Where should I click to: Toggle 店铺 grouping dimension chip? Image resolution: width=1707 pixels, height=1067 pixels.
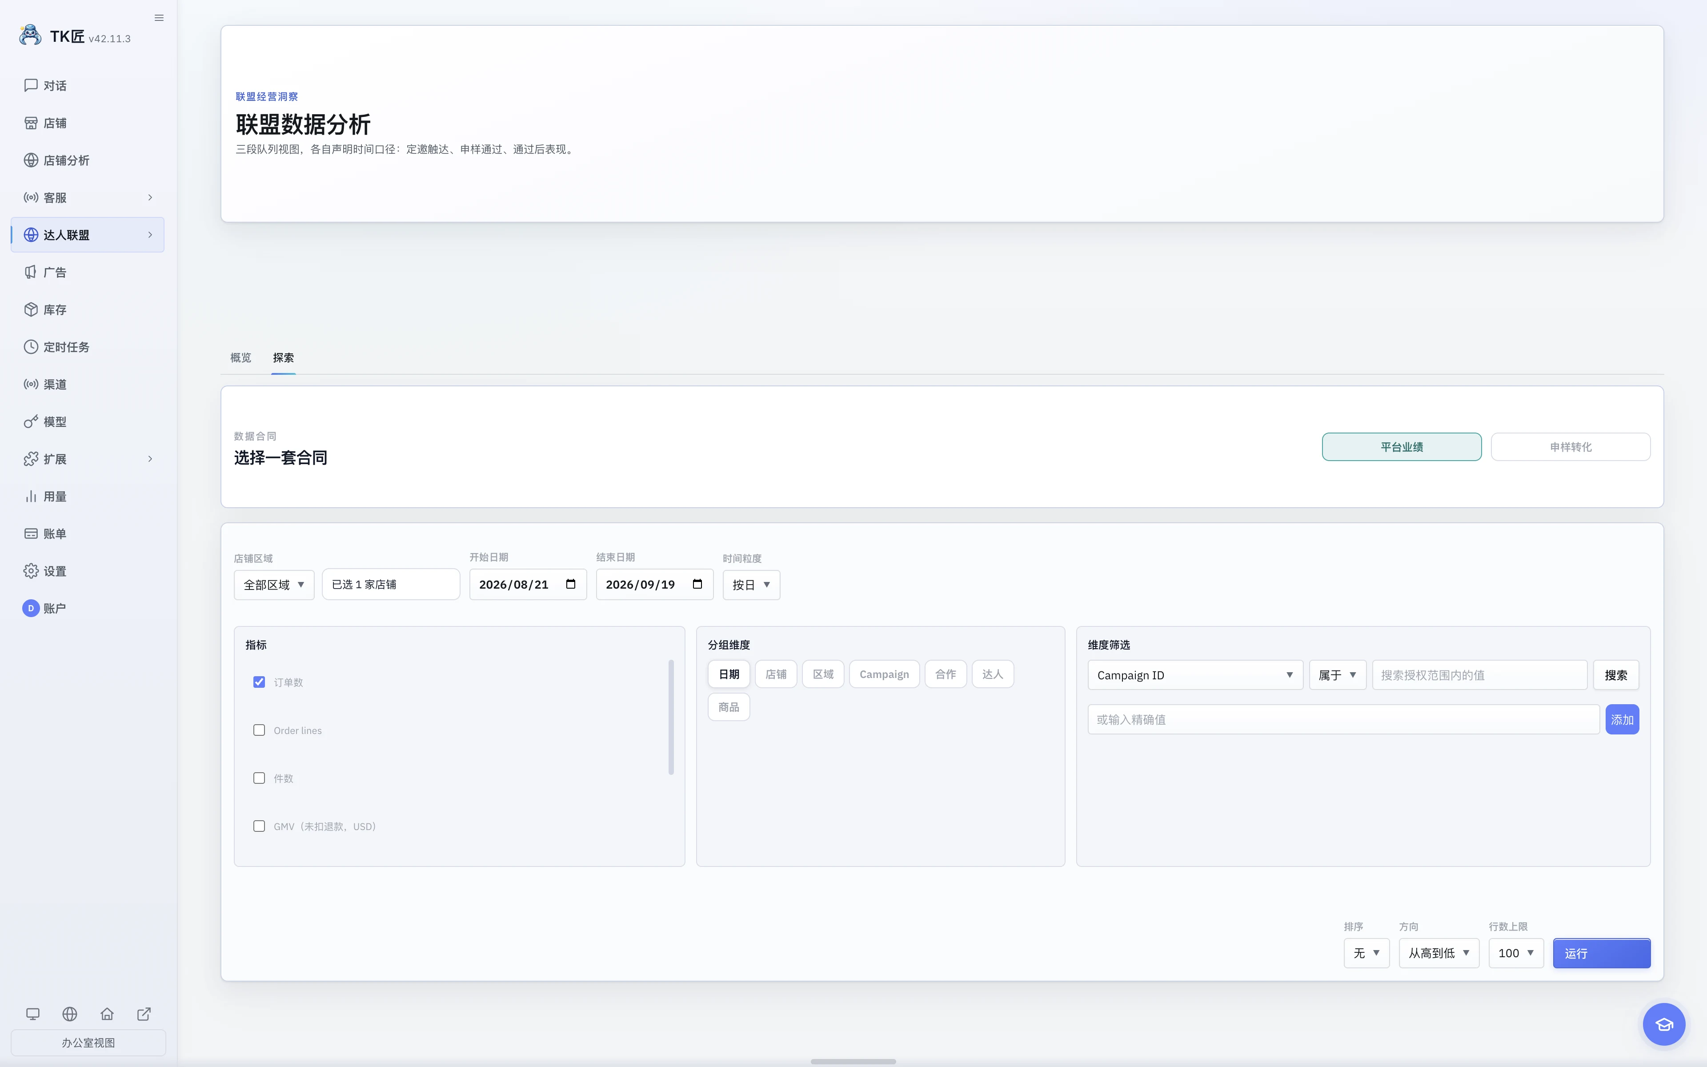[x=776, y=674]
